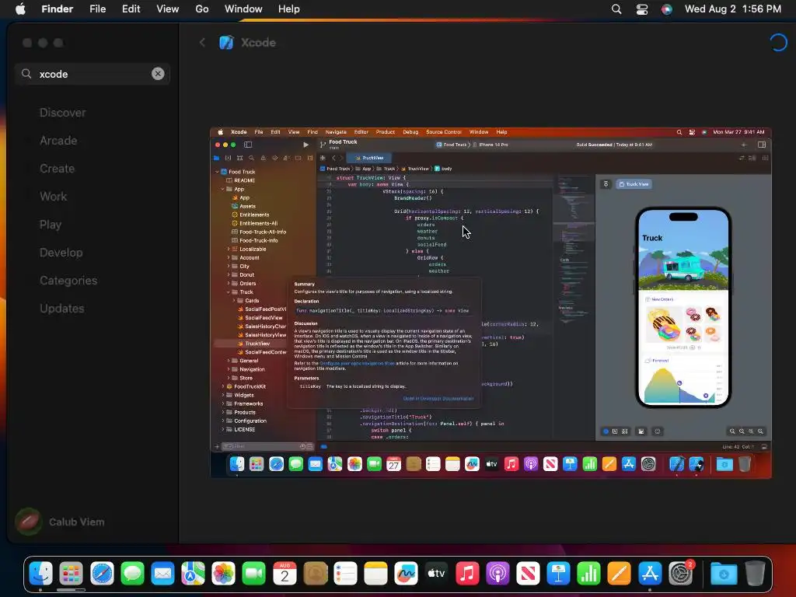The image size is (796, 597).
Task: Open the Finder menu
Action: click(x=58, y=9)
